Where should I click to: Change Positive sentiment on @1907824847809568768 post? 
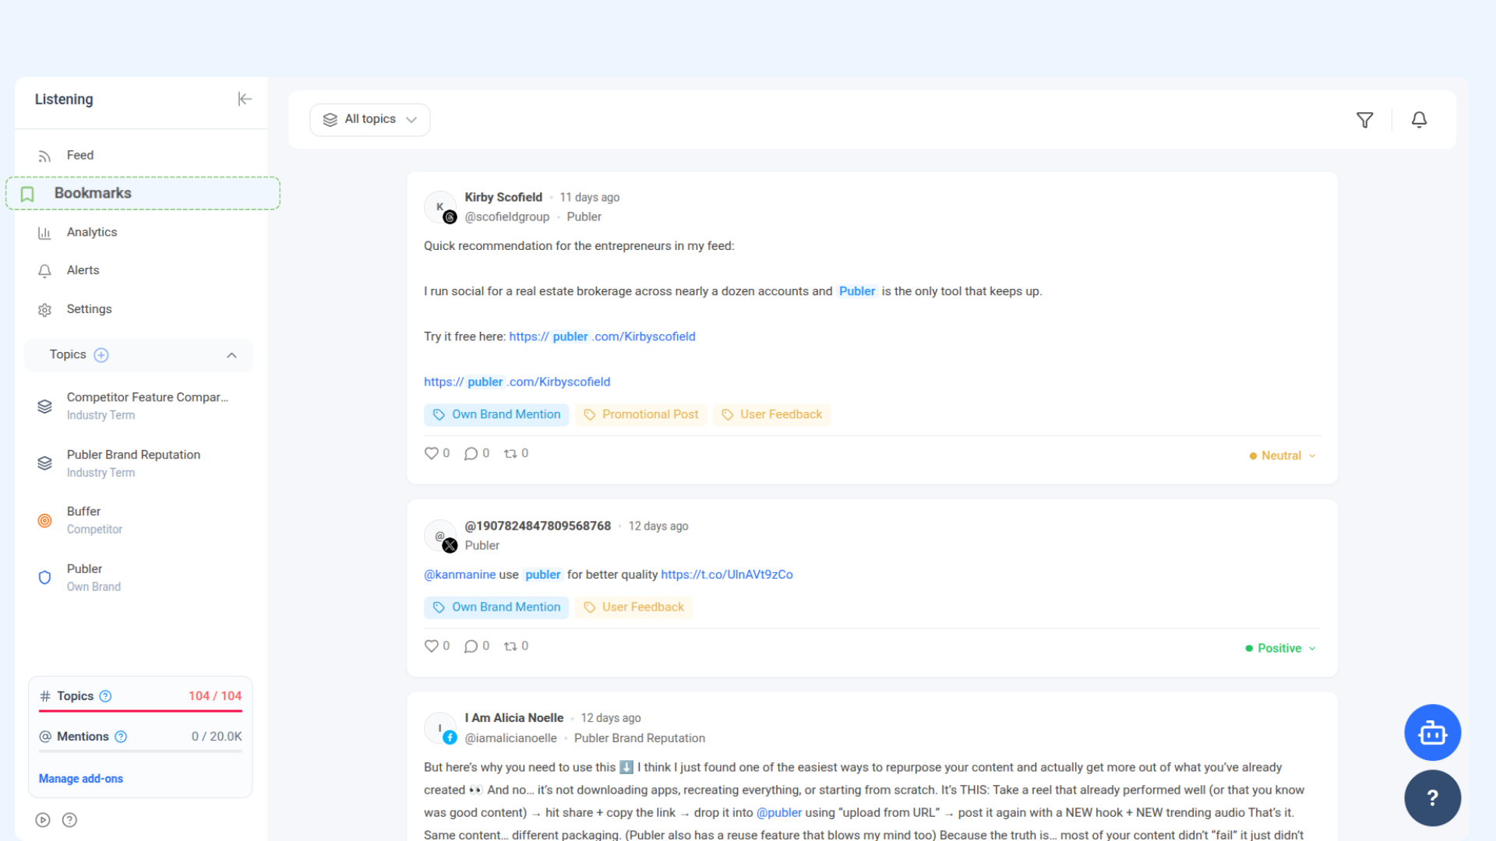click(x=1281, y=648)
